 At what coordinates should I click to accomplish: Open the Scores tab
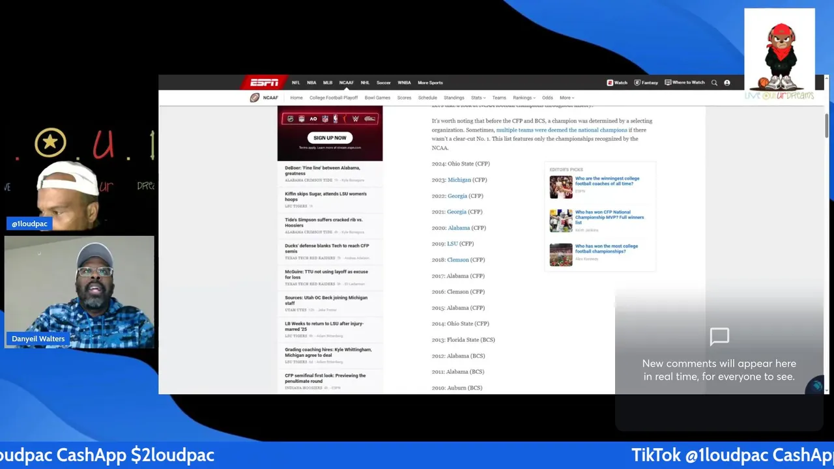point(405,98)
